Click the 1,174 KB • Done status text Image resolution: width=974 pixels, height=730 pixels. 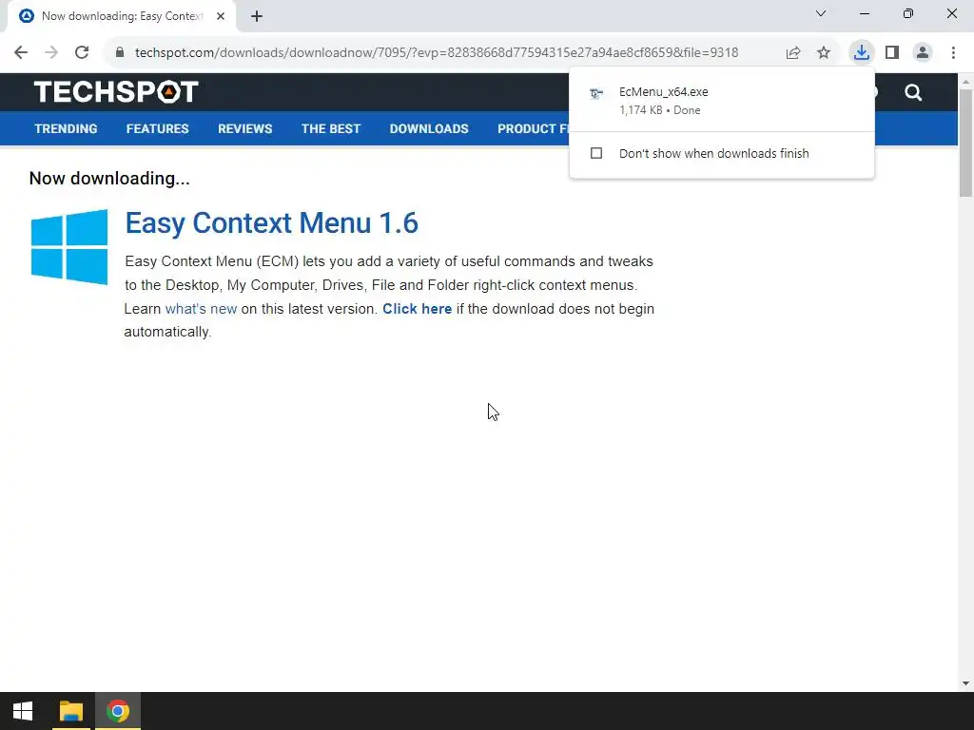coord(660,110)
